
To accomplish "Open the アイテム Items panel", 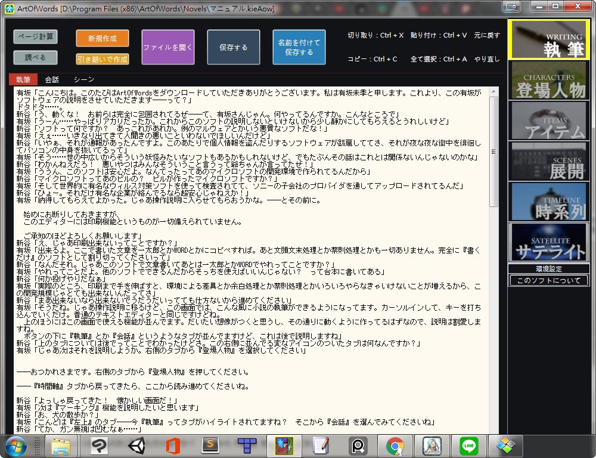I will [548, 121].
